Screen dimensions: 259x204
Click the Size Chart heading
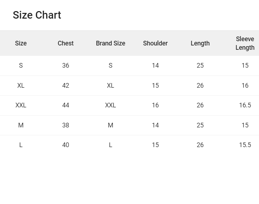click(37, 15)
